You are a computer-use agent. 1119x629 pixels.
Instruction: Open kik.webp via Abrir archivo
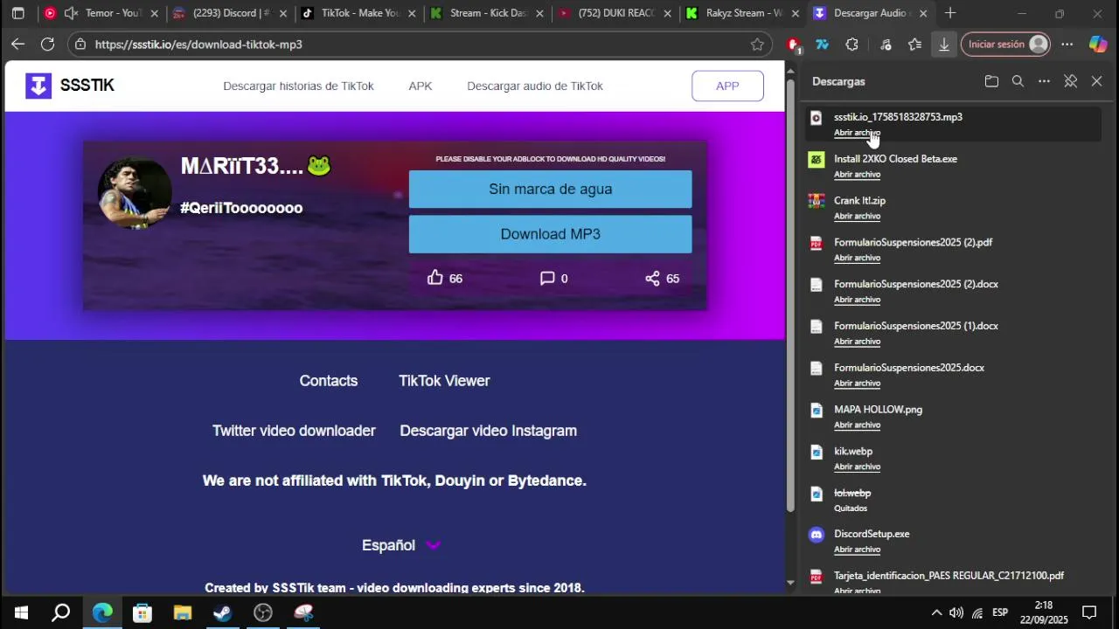[x=857, y=467]
